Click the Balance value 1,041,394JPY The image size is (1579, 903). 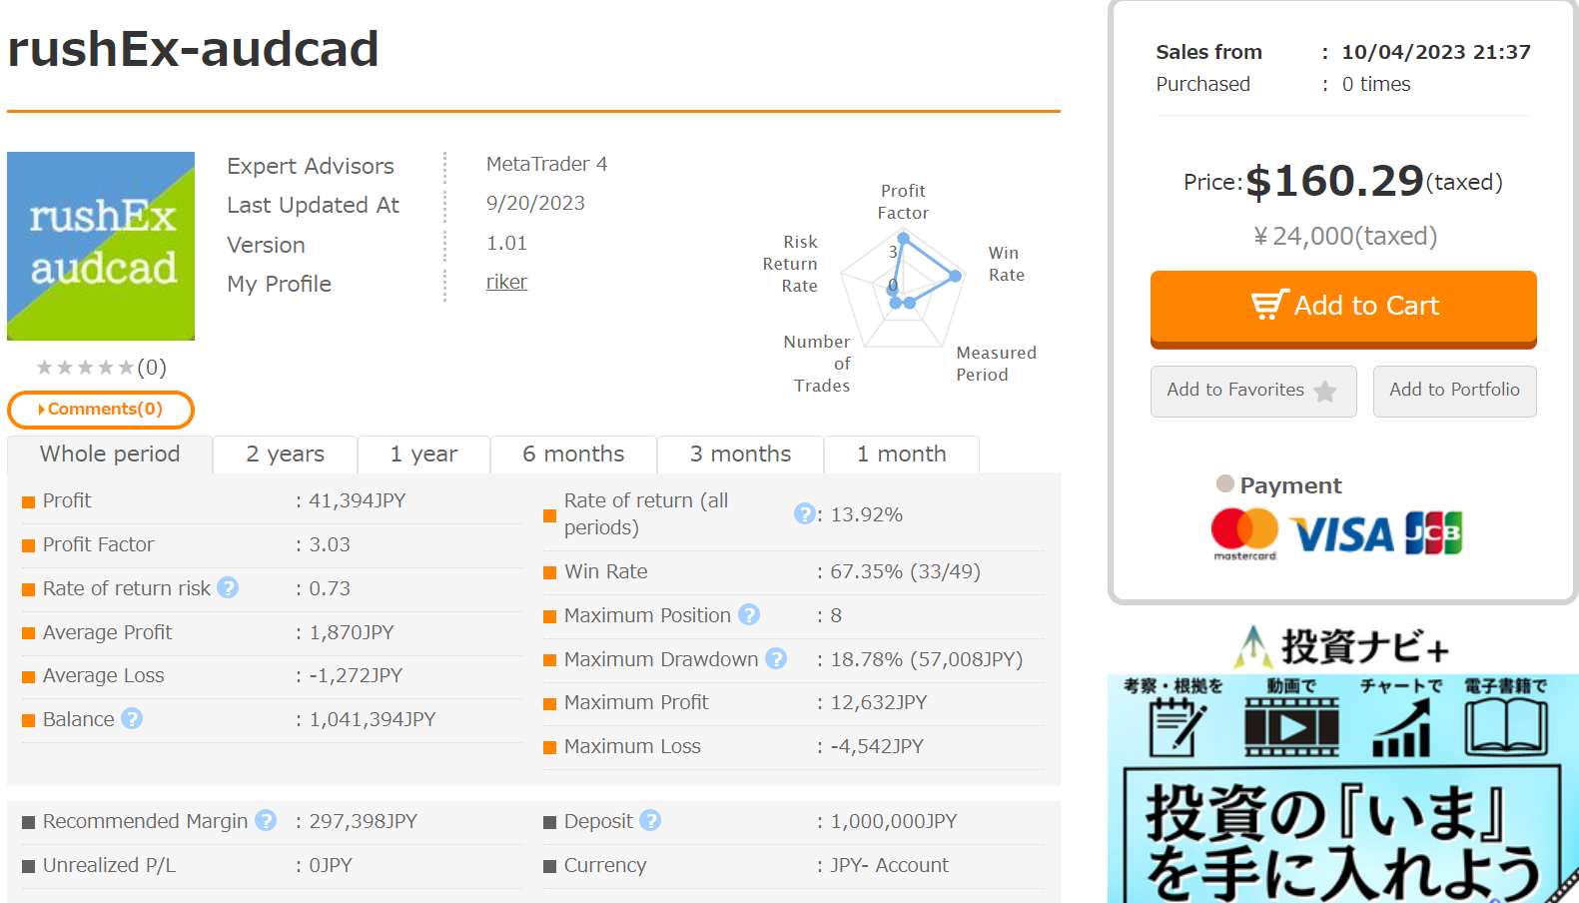373,719
